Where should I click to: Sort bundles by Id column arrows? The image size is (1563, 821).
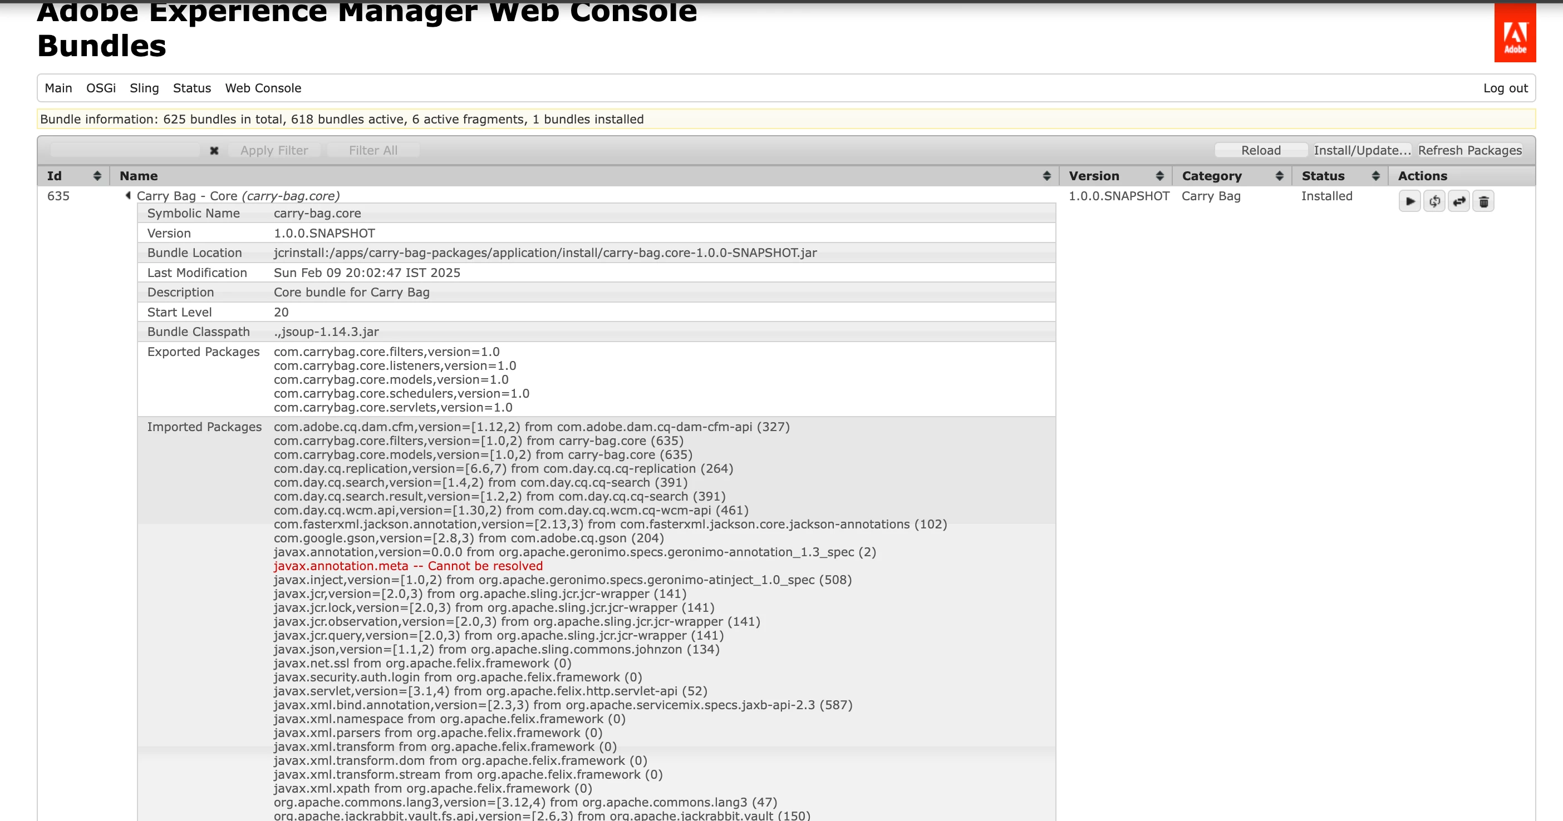pyautogui.click(x=97, y=176)
